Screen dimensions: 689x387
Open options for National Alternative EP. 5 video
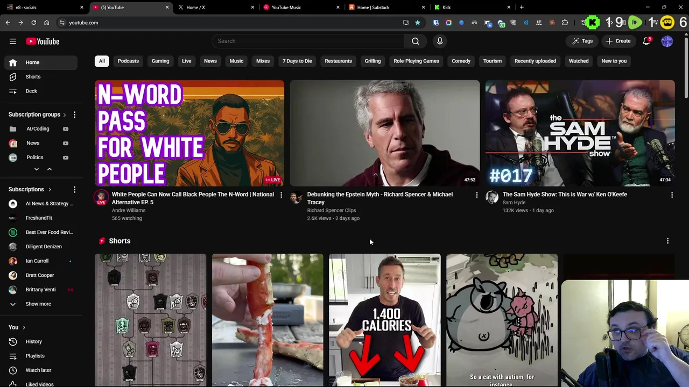[281, 195]
